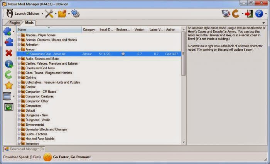
Task: Sort by the Name column header
Action: (49, 29)
